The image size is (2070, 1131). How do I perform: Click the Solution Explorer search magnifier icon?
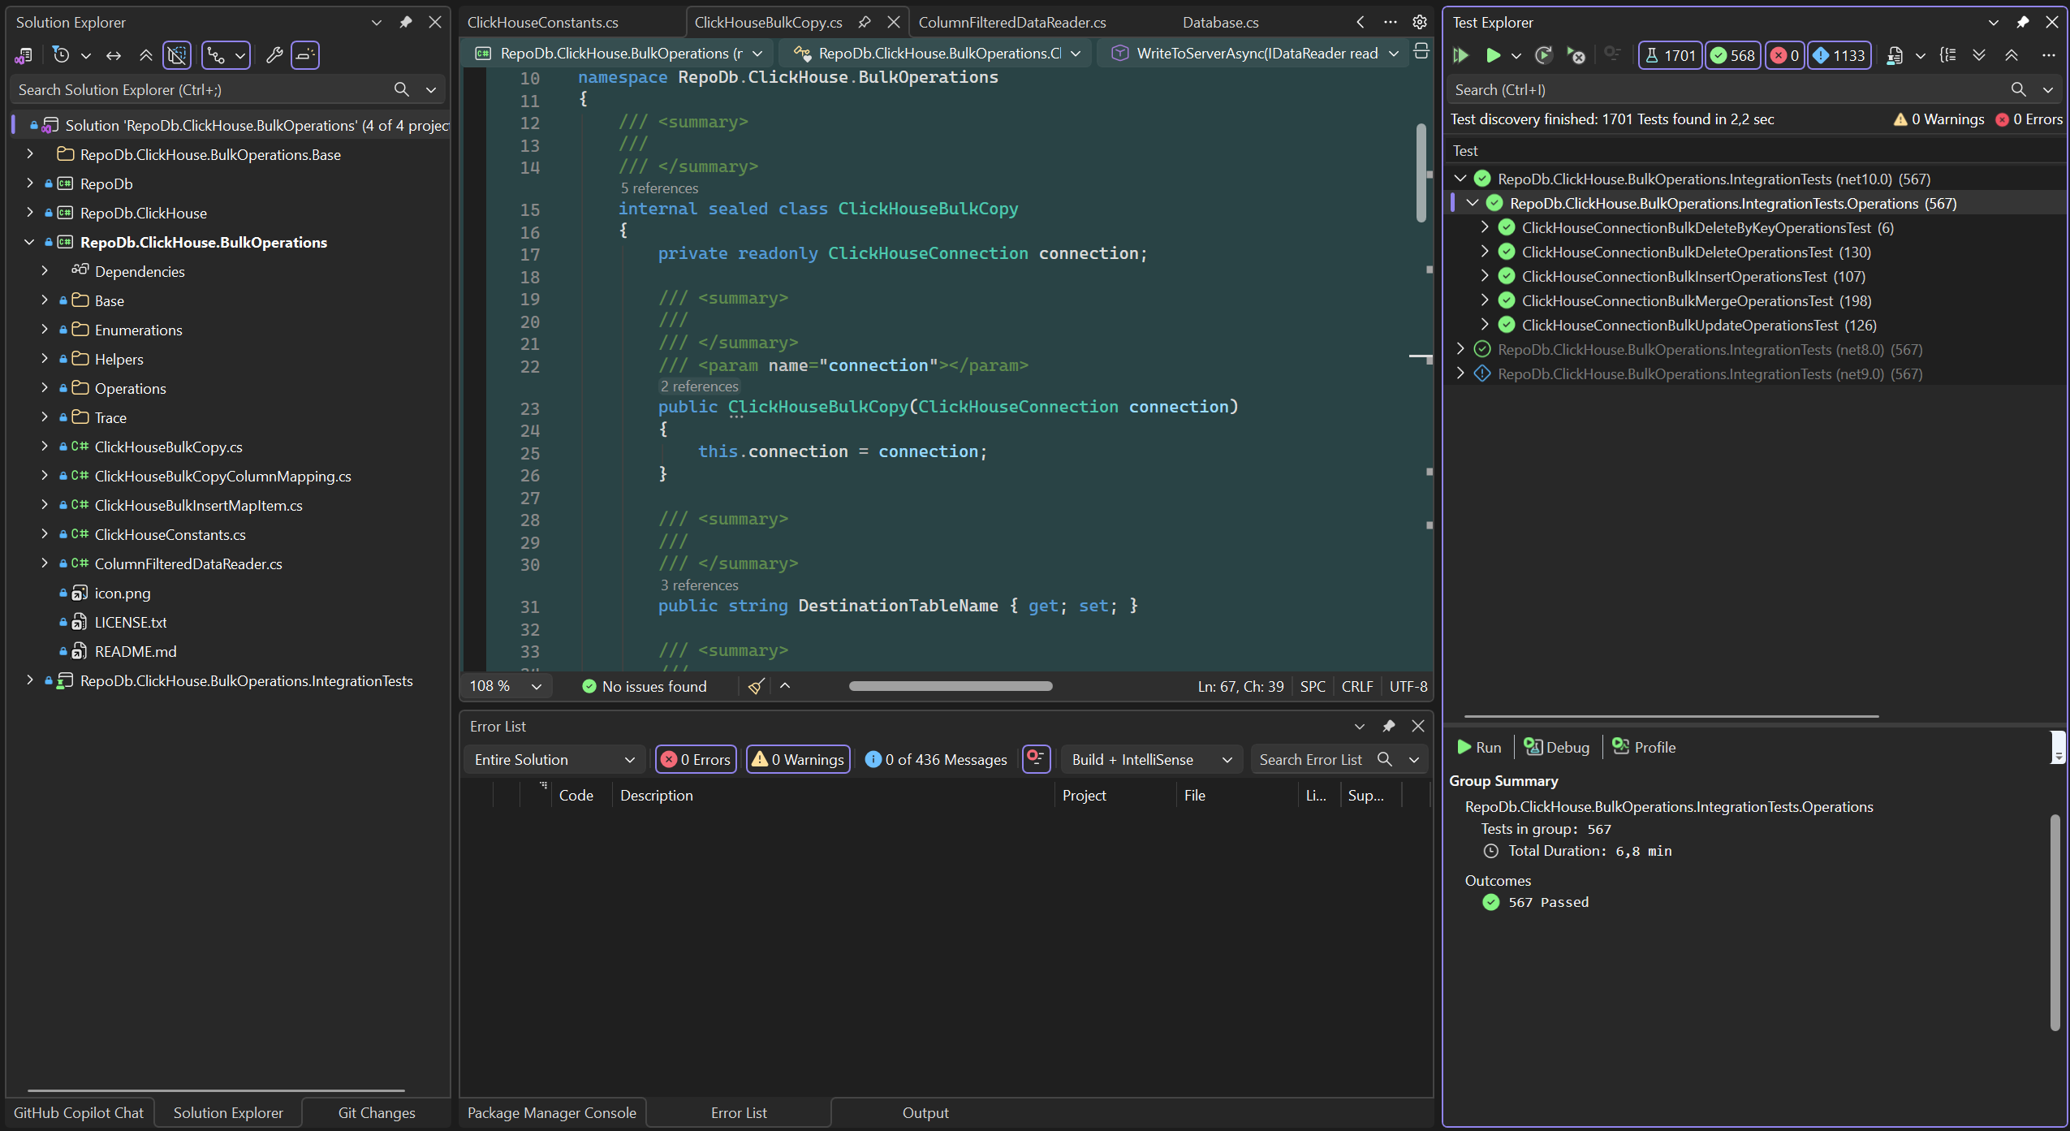[402, 89]
